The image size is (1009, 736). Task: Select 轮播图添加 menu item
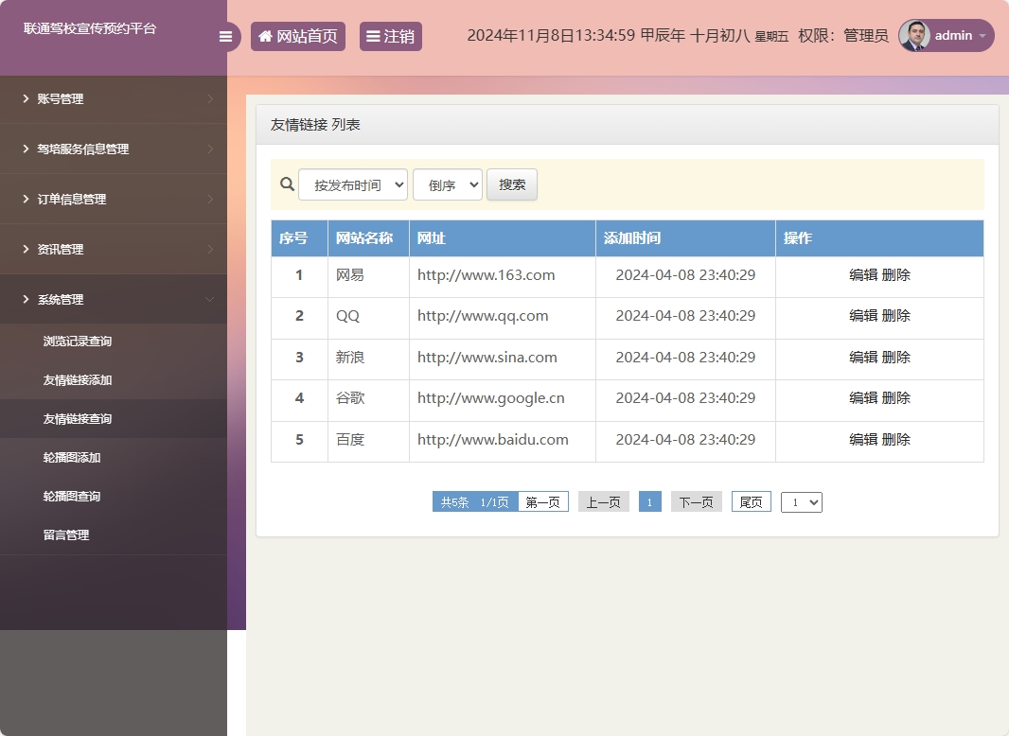(x=72, y=458)
